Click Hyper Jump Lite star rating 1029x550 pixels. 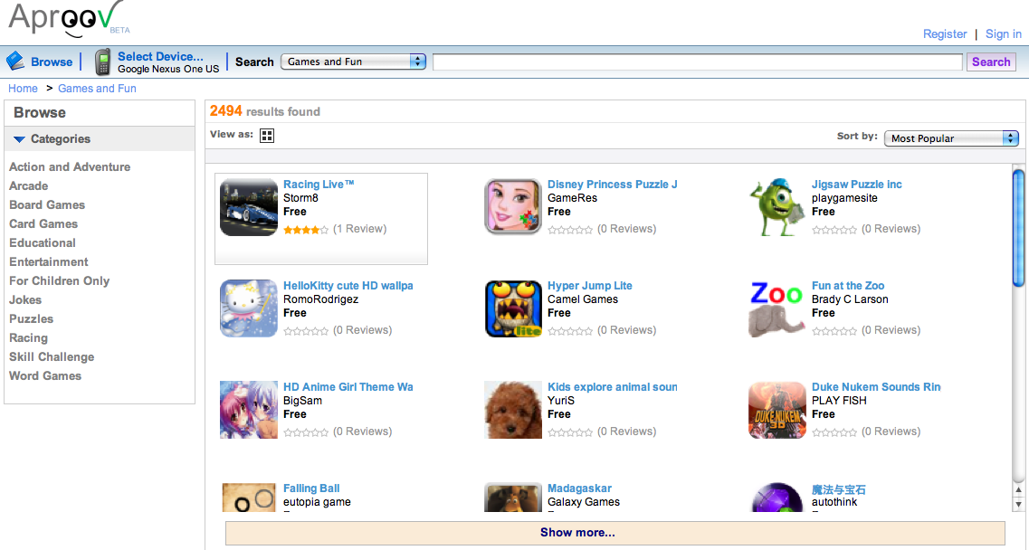pyautogui.click(x=570, y=331)
